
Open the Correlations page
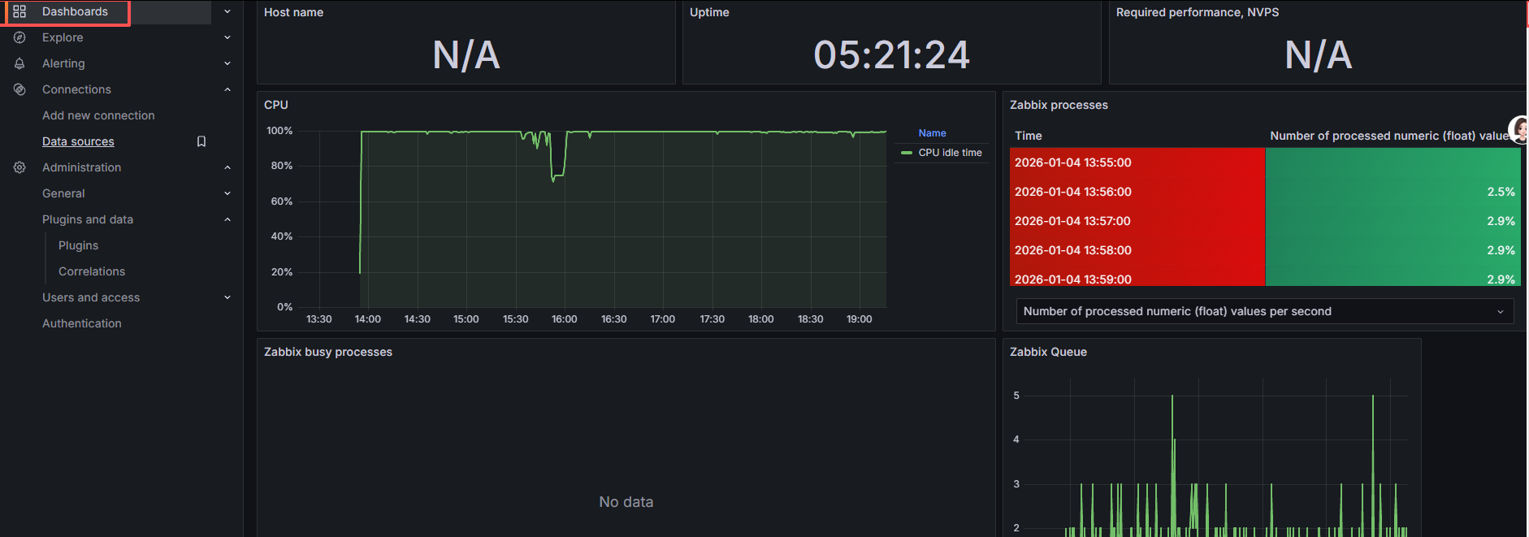click(92, 271)
